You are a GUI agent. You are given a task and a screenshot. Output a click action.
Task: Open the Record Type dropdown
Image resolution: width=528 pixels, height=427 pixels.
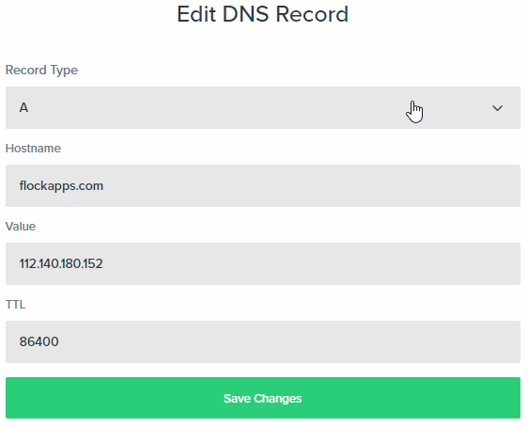263,107
